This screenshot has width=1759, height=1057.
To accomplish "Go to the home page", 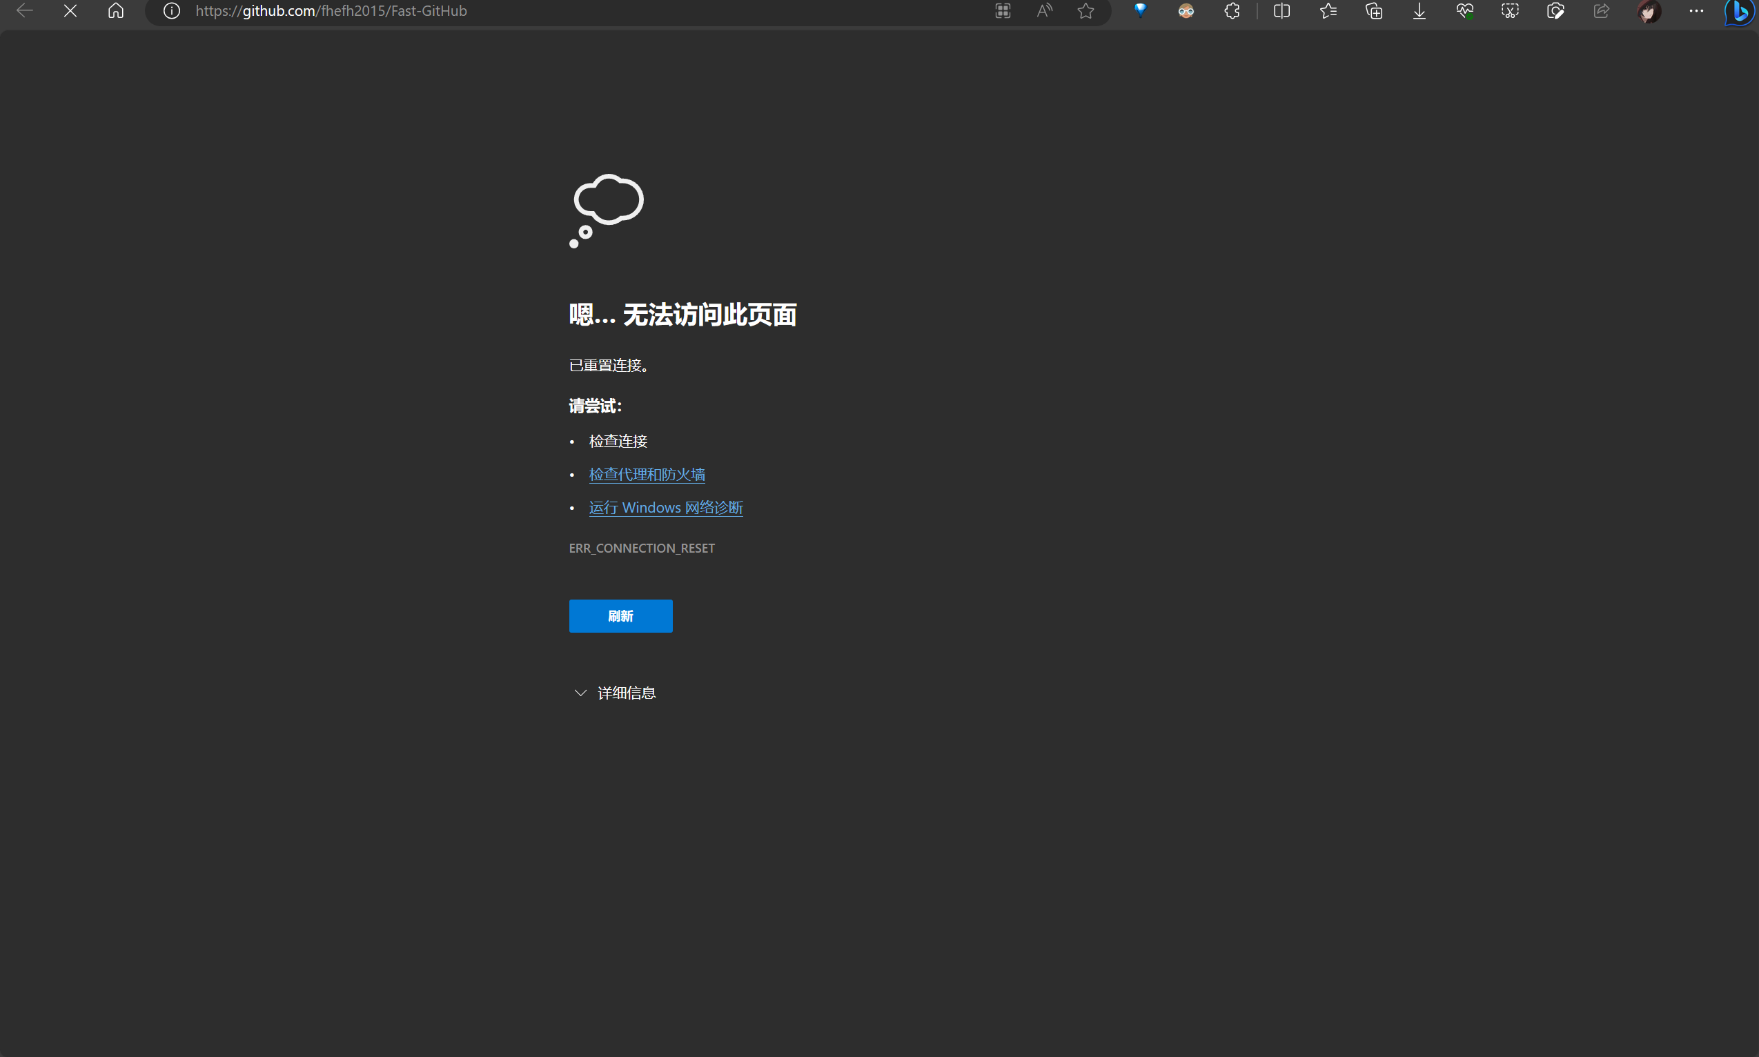I will pos(115,10).
